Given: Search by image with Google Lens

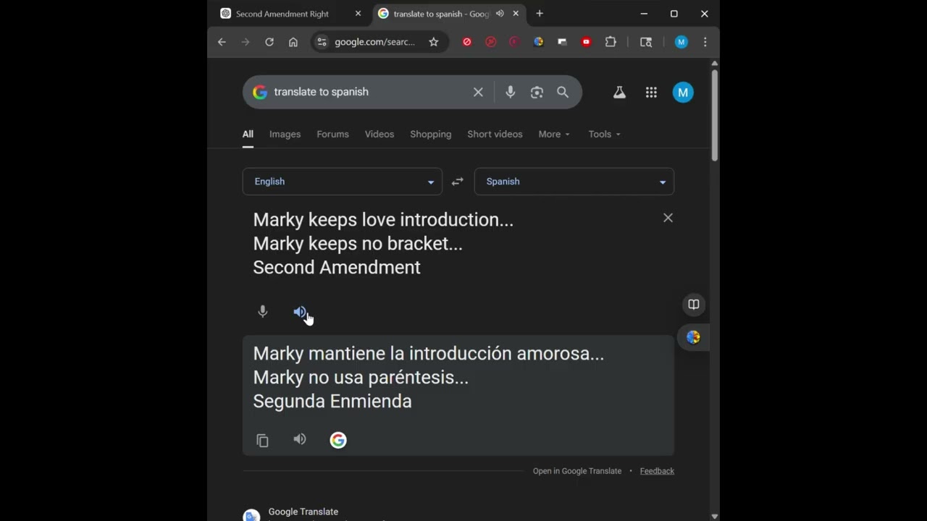Looking at the screenshot, I should click(x=537, y=92).
